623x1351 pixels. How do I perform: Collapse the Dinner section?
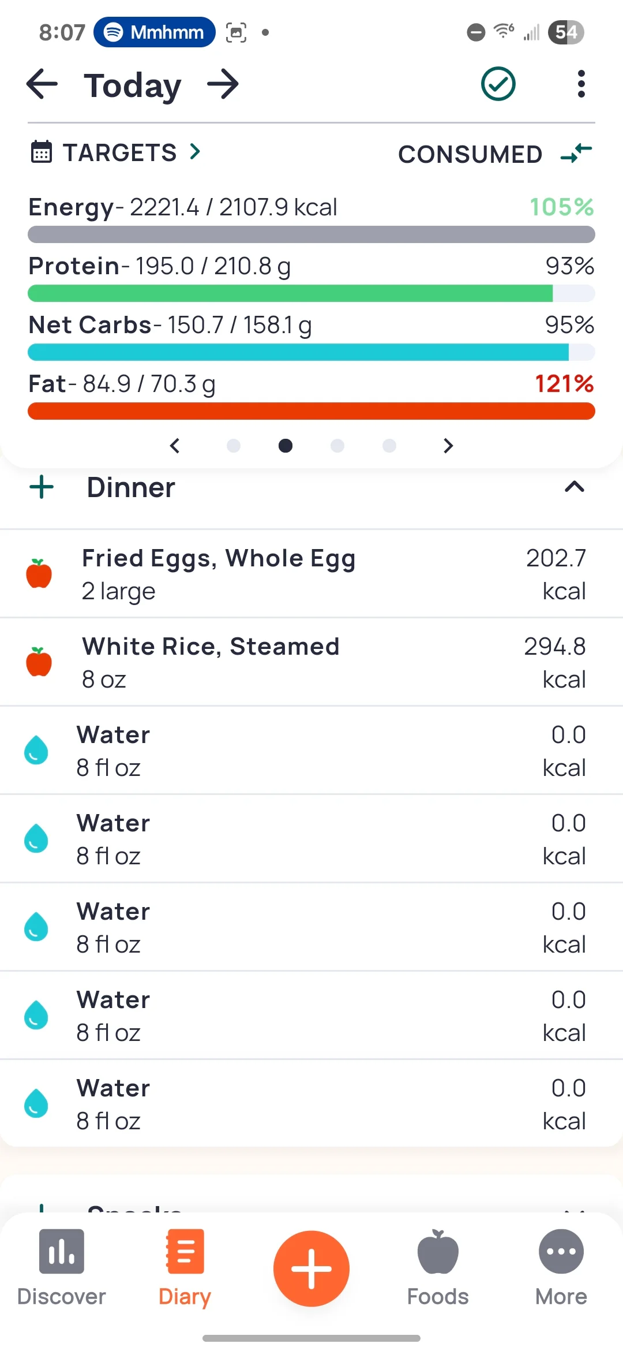coord(574,488)
